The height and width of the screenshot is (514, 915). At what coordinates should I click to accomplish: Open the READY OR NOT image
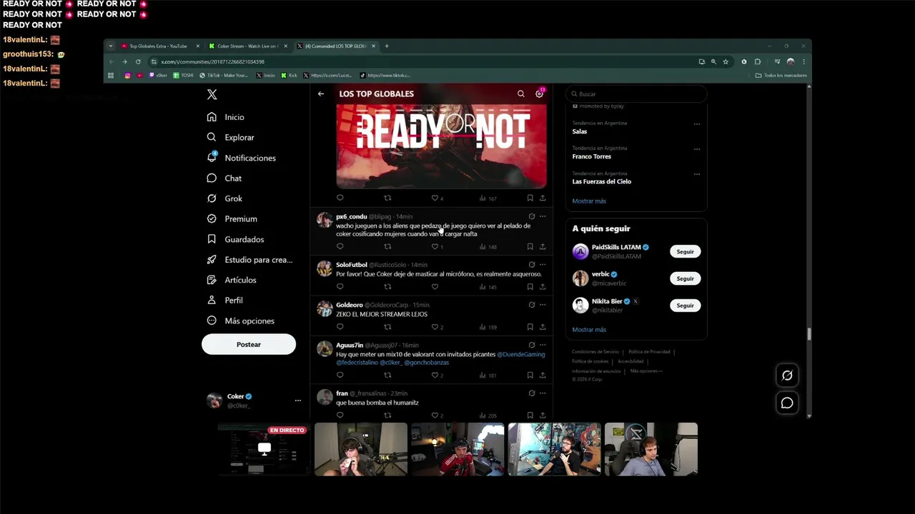(441, 146)
